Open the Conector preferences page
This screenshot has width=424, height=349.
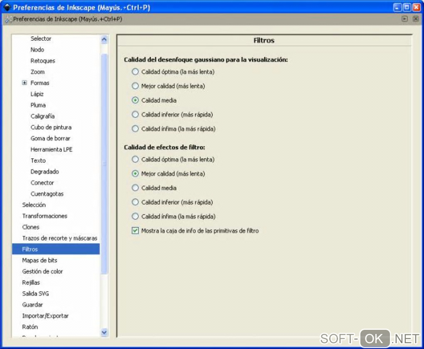click(42, 183)
